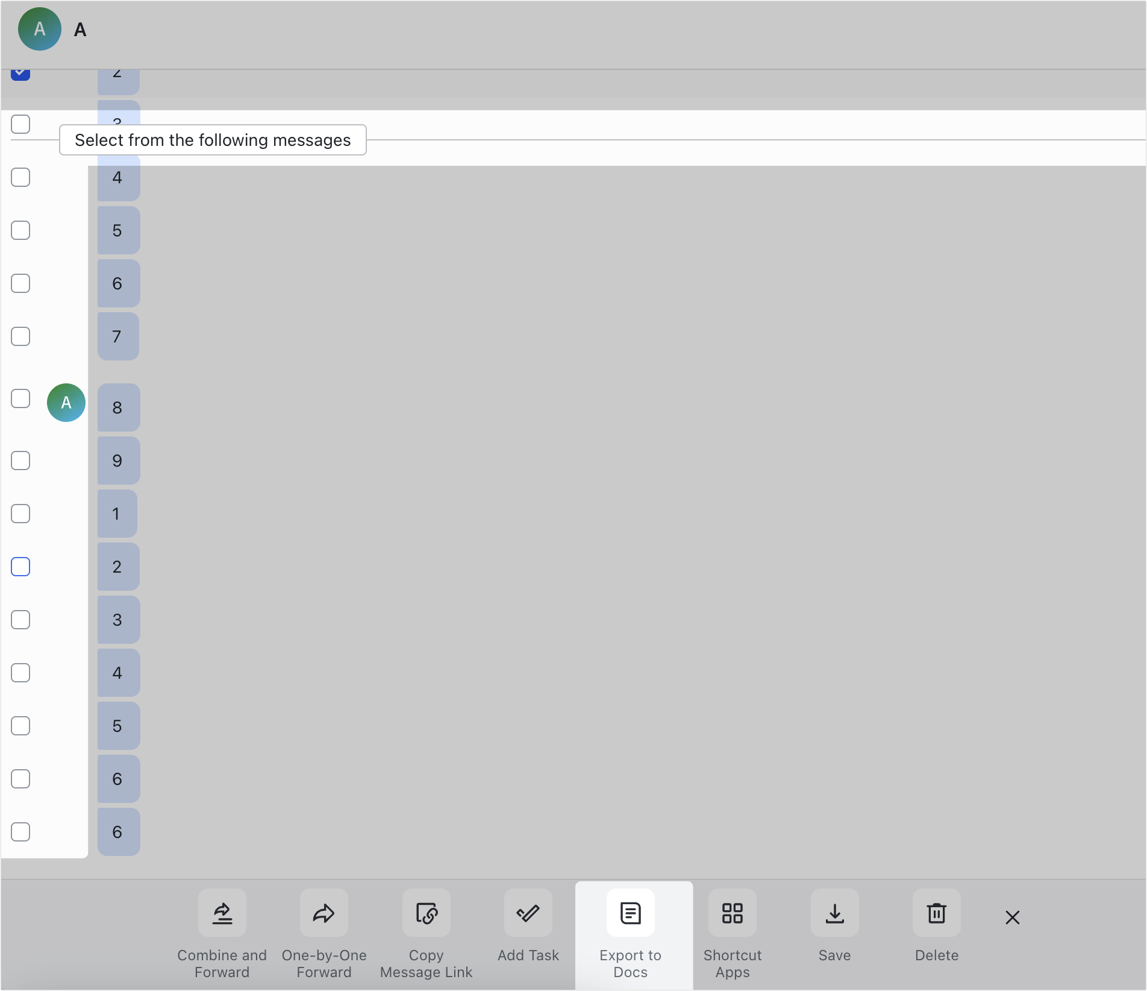The width and height of the screenshot is (1147, 991).
Task: Click the Add Task checkmark icon
Action: tap(528, 913)
